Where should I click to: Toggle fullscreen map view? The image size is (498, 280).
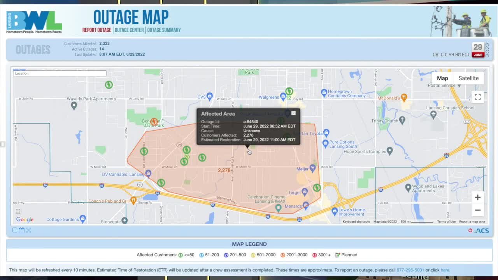(478, 97)
